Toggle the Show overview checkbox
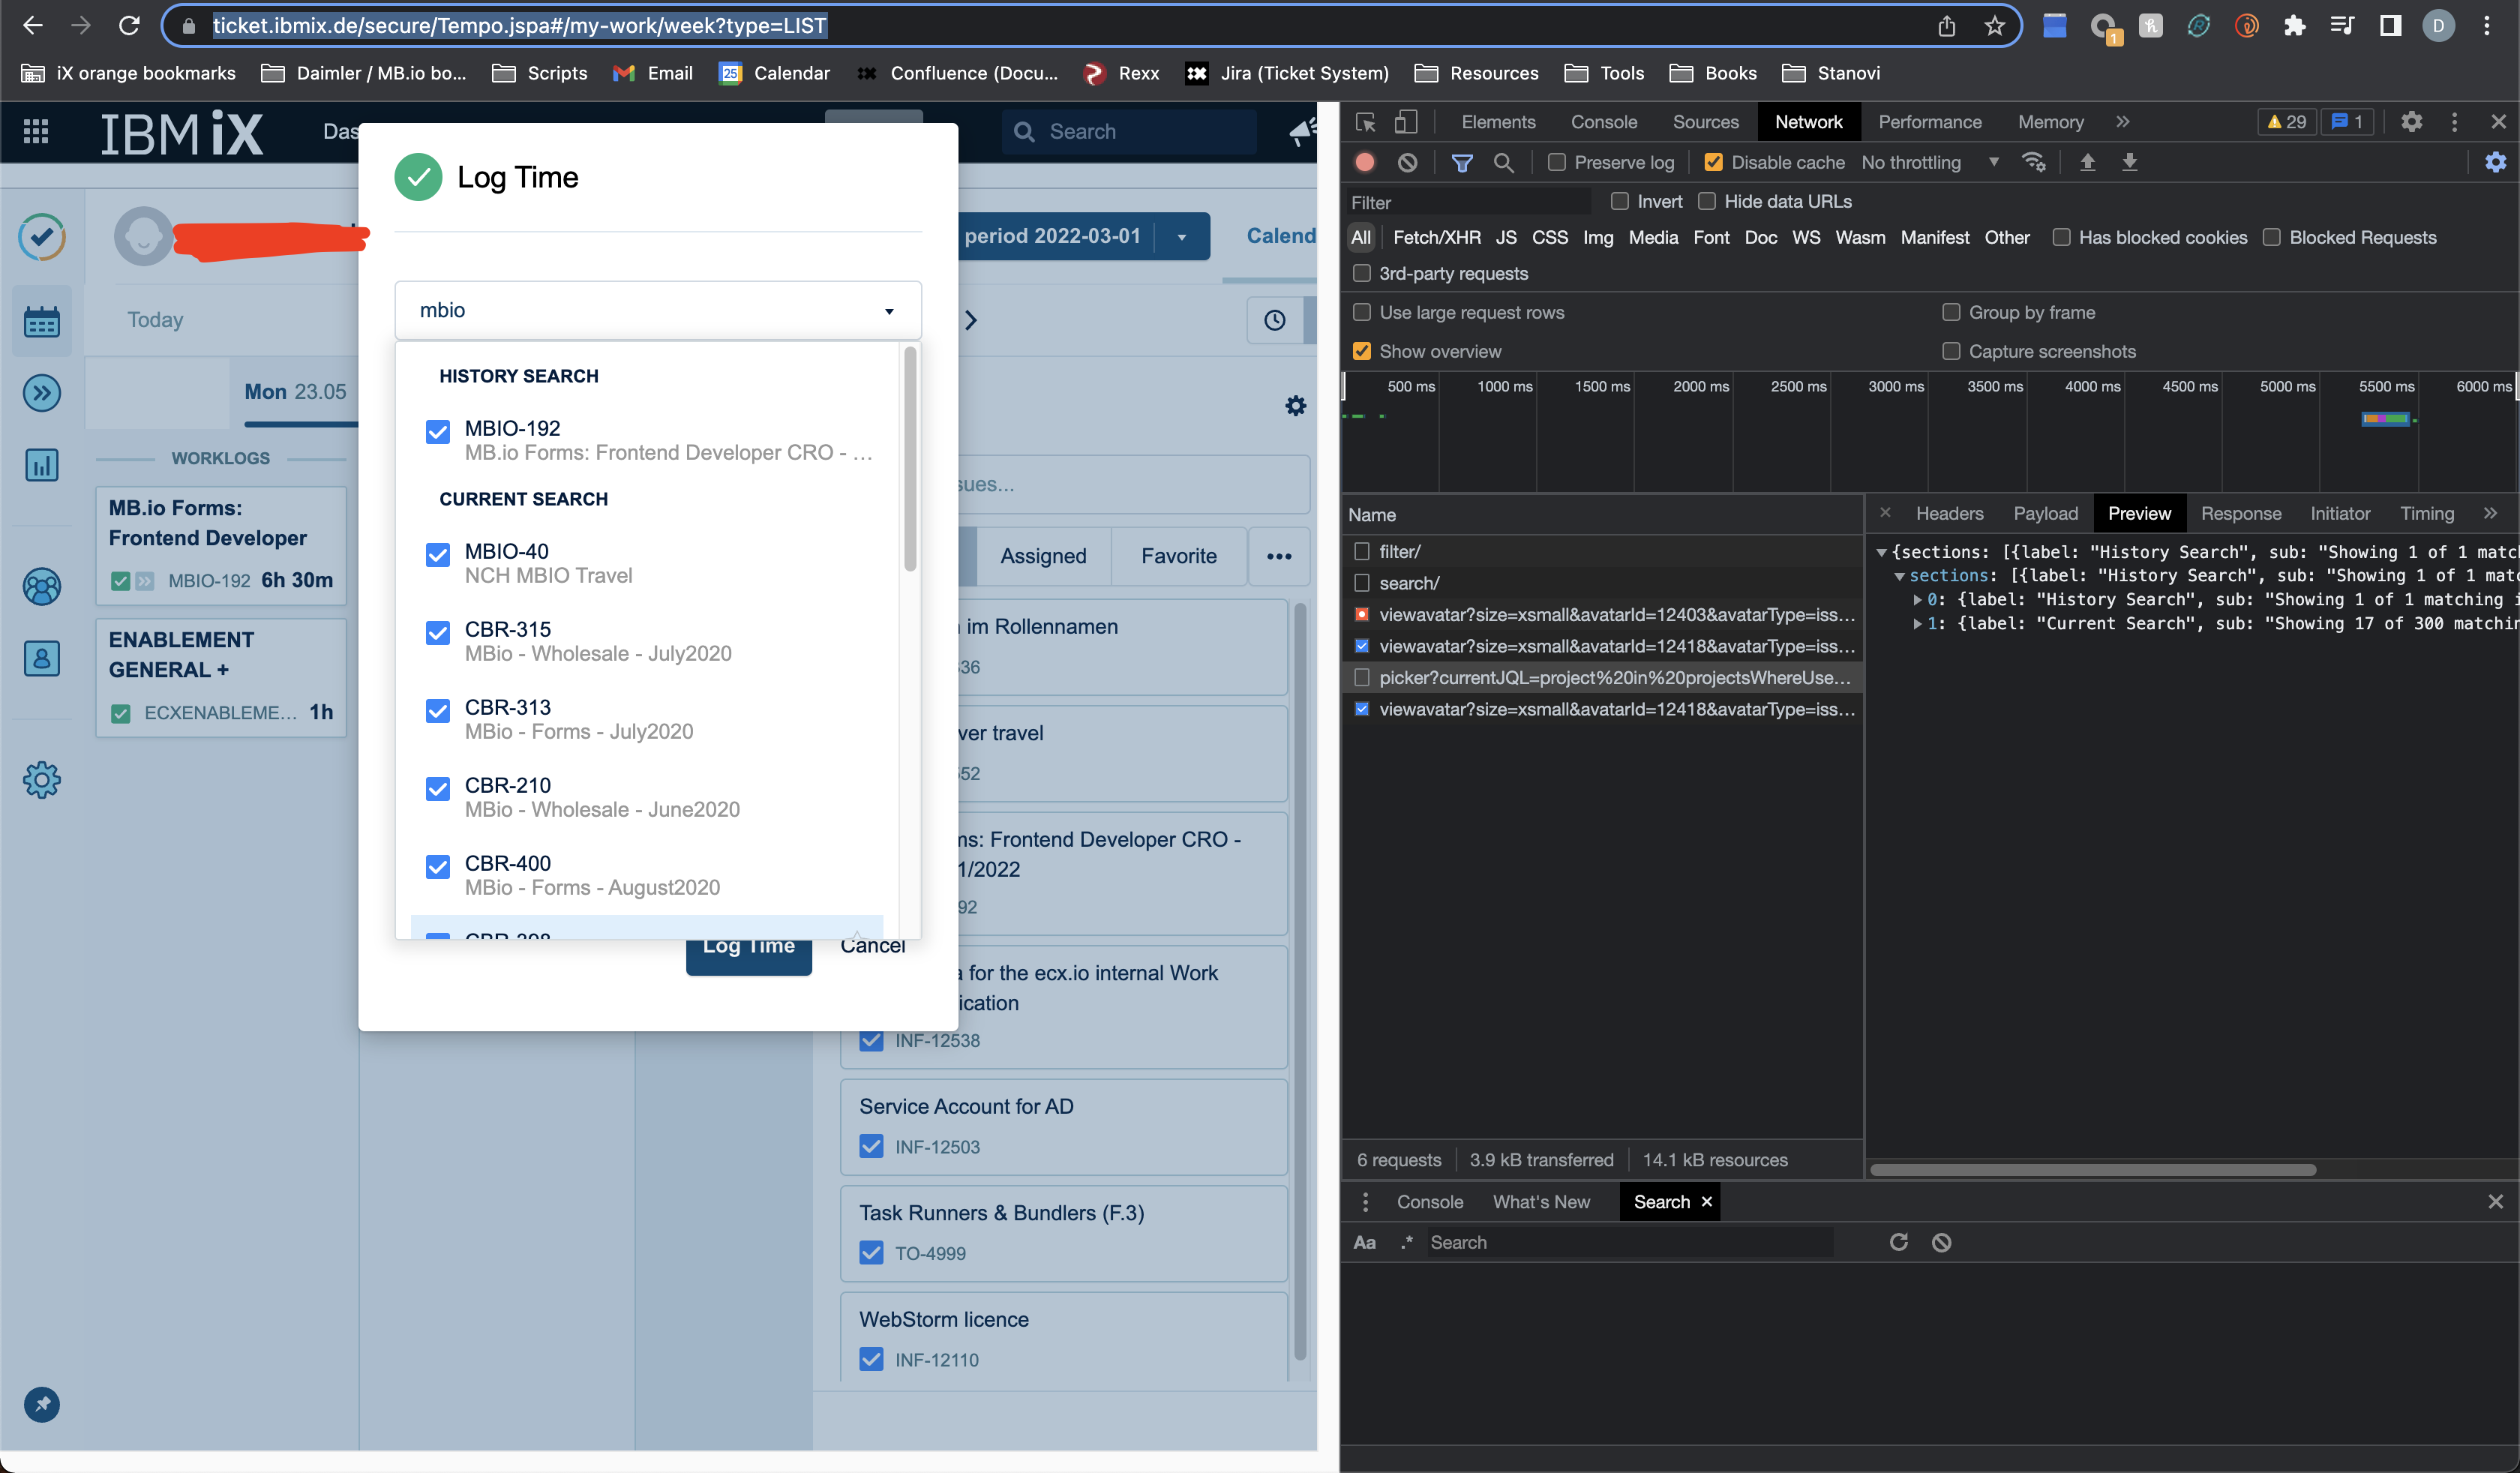Viewport: 2520px width, 1473px height. pos(1361,351)
